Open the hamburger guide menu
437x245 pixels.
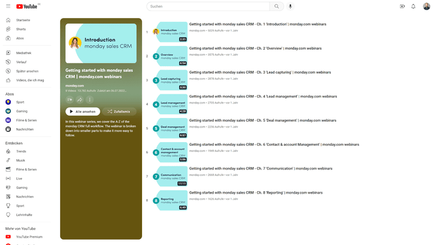point(8,6)
